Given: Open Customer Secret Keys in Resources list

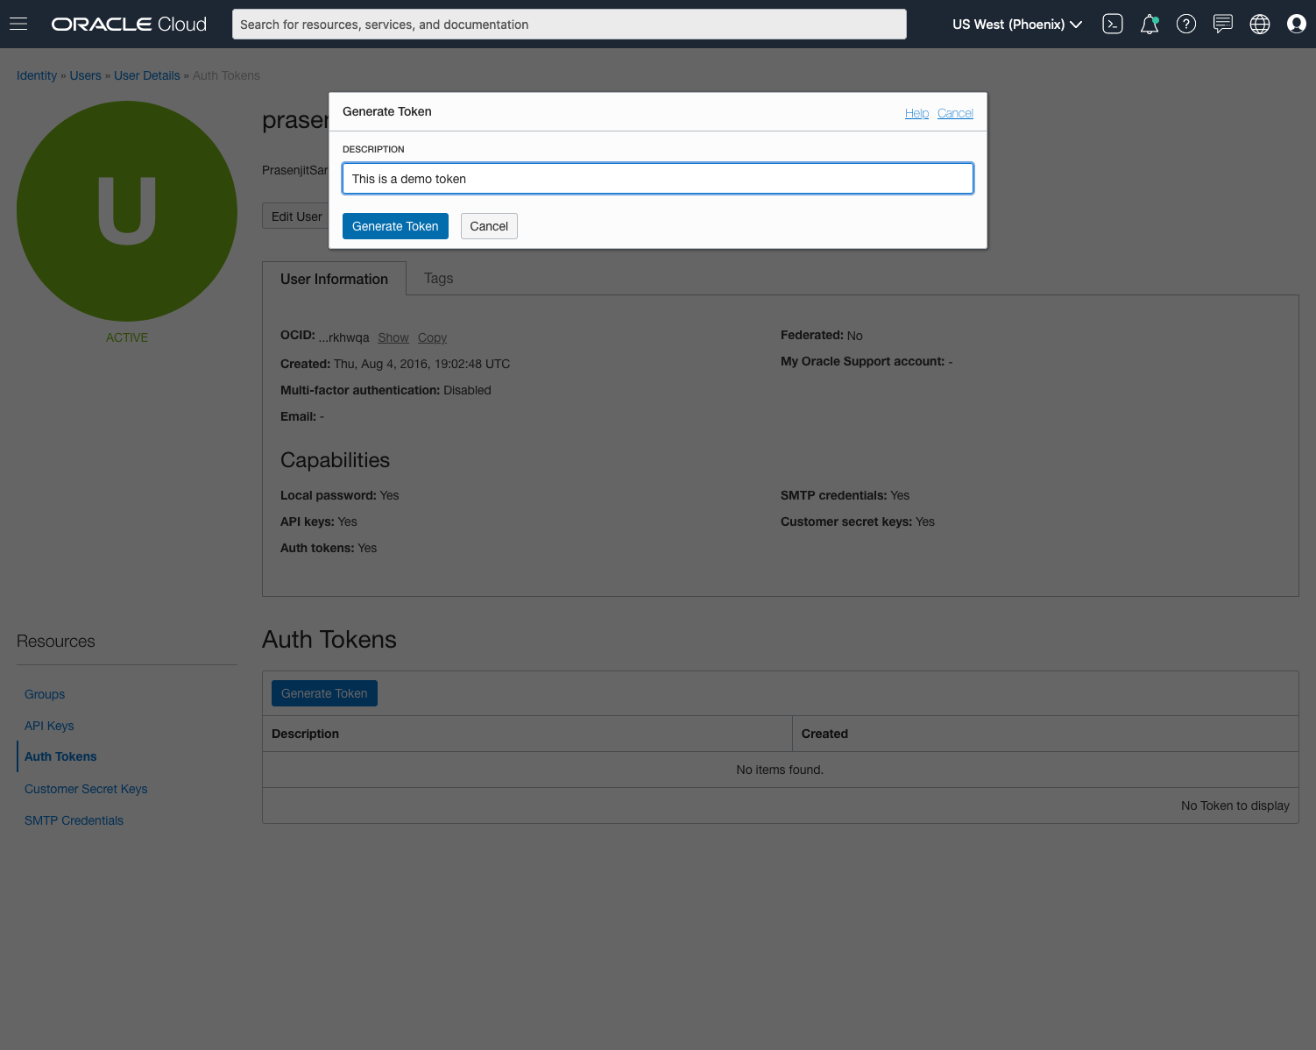Looking at the screenshot, I should [86, 789].
